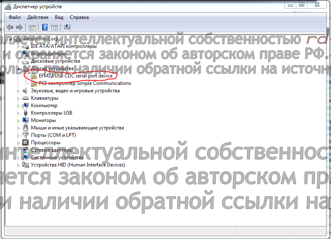Open the Действие menu

pyautogui.click(x=38, y=17)
